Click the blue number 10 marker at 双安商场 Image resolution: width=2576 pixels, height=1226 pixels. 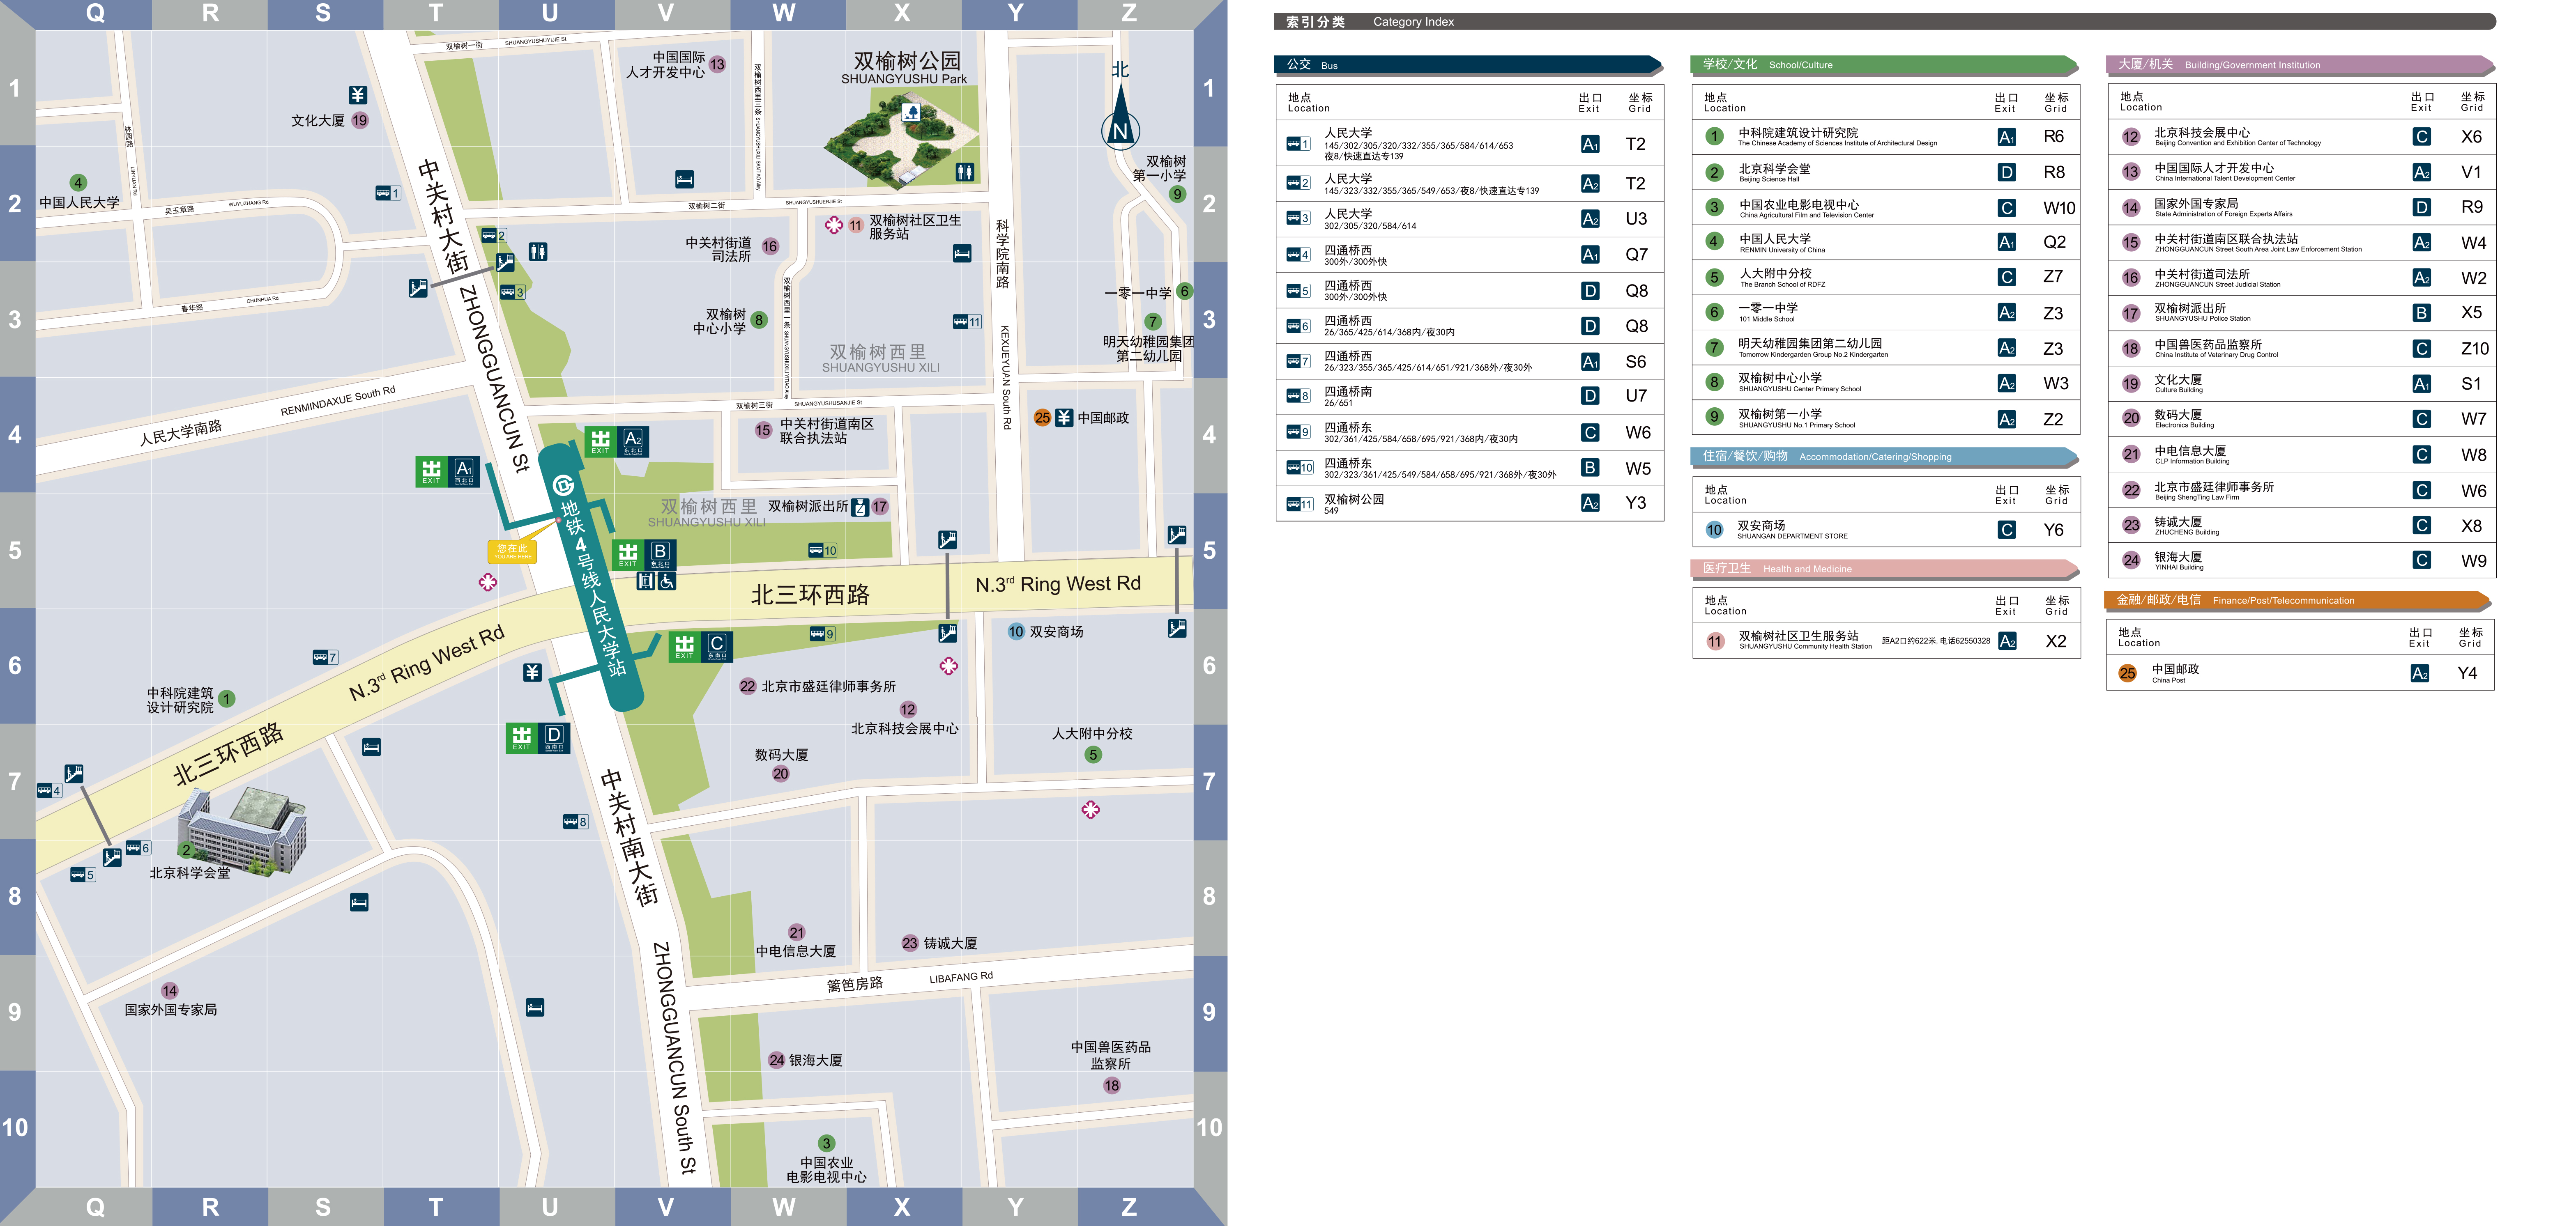point(1016,631)
